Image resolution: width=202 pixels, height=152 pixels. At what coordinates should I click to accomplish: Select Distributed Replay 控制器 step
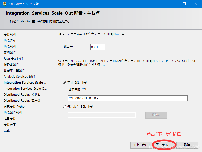(22, 95)
